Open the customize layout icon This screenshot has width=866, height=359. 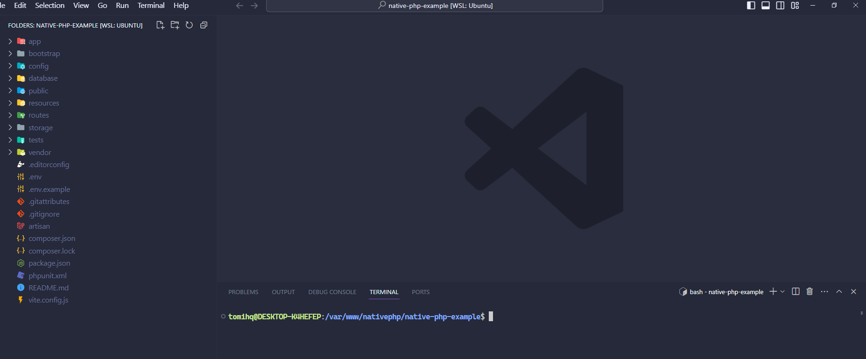coord(795,6)
